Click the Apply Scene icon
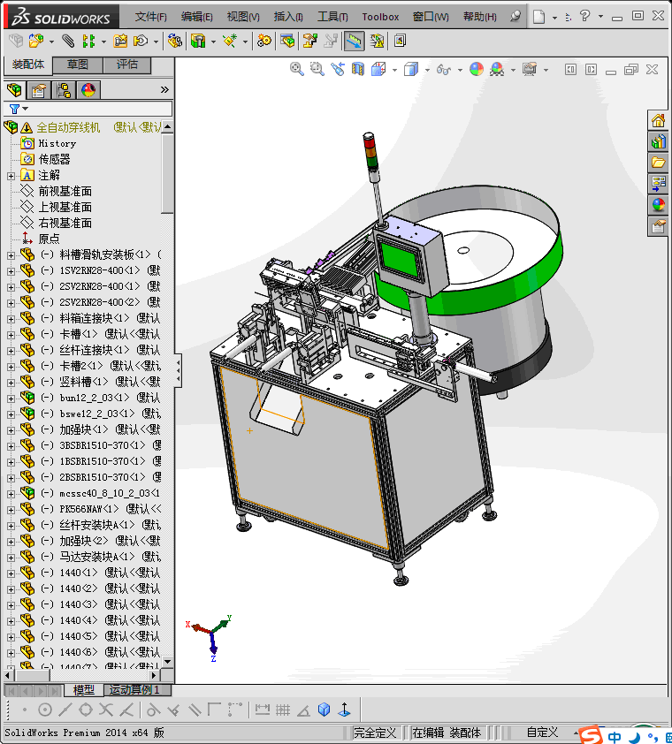Image resolution: width=672 pixels, height=744 pixels. tap(497, 69)
